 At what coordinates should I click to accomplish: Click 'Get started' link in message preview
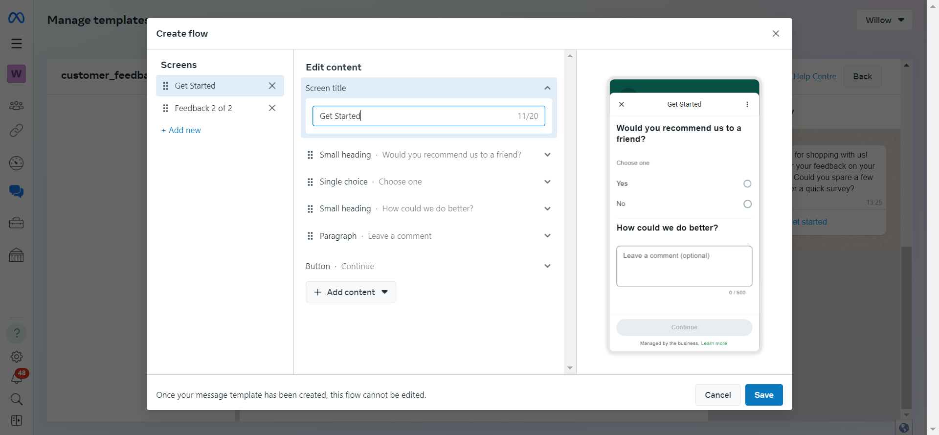810,222
